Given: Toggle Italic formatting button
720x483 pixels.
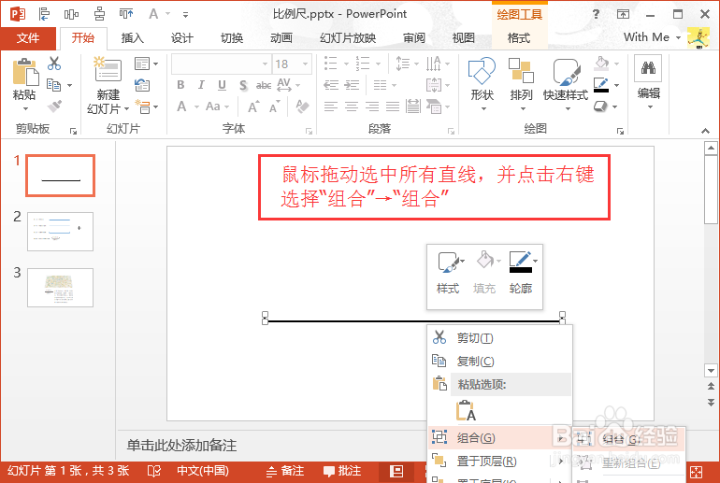Looking at the screenshot, I should pyautogui.click(x=201, y=85).
